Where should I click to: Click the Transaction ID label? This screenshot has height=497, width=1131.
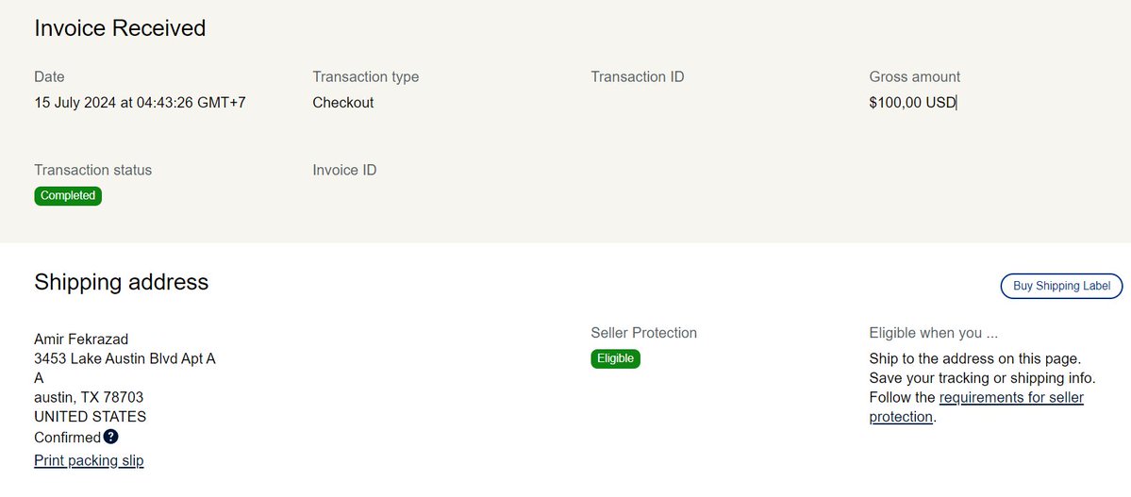(637, 76)
